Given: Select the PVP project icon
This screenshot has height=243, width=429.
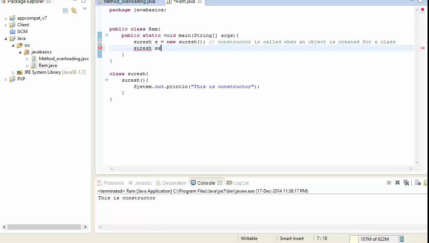Looking at the screenshot, I should (12, 79).
